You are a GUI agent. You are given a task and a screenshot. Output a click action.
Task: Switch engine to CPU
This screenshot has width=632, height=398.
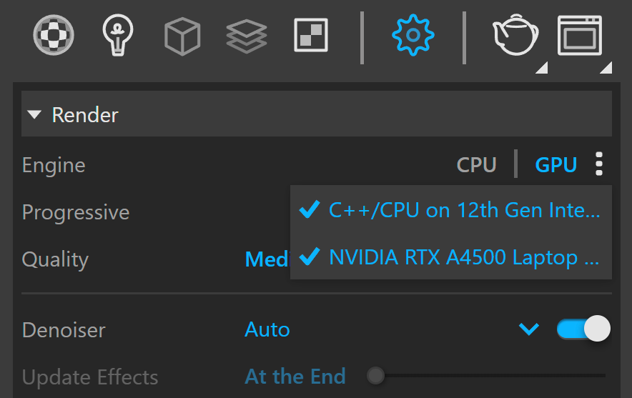(x=476, y=165)
